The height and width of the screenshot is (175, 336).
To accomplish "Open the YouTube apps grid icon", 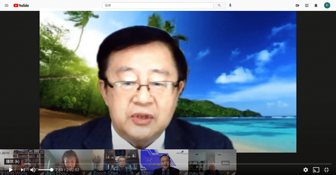I will [307, 5].
